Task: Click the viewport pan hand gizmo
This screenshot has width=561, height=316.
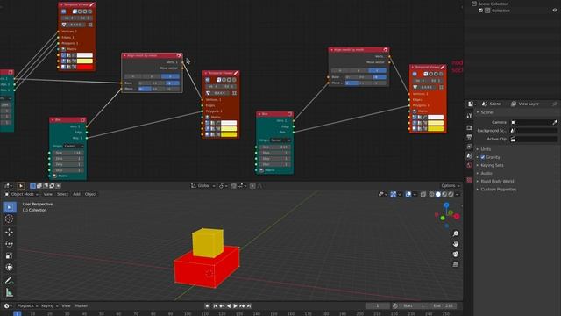Action: [456, 244]
